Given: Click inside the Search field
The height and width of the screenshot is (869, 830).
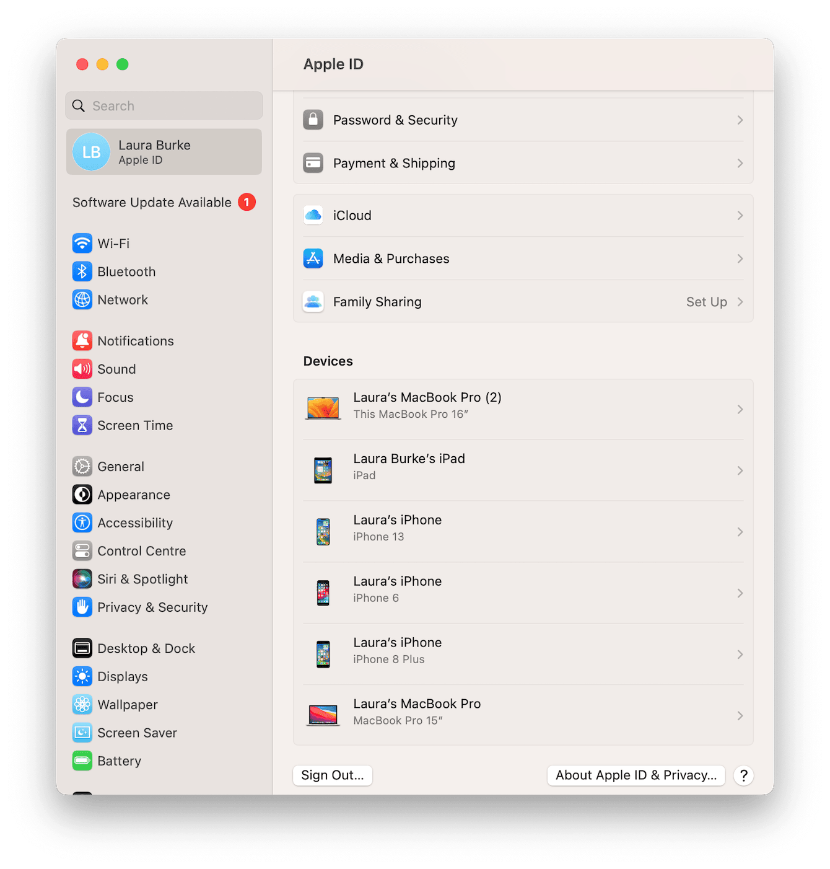Looking at the screenshot, I should pos(164,105).
